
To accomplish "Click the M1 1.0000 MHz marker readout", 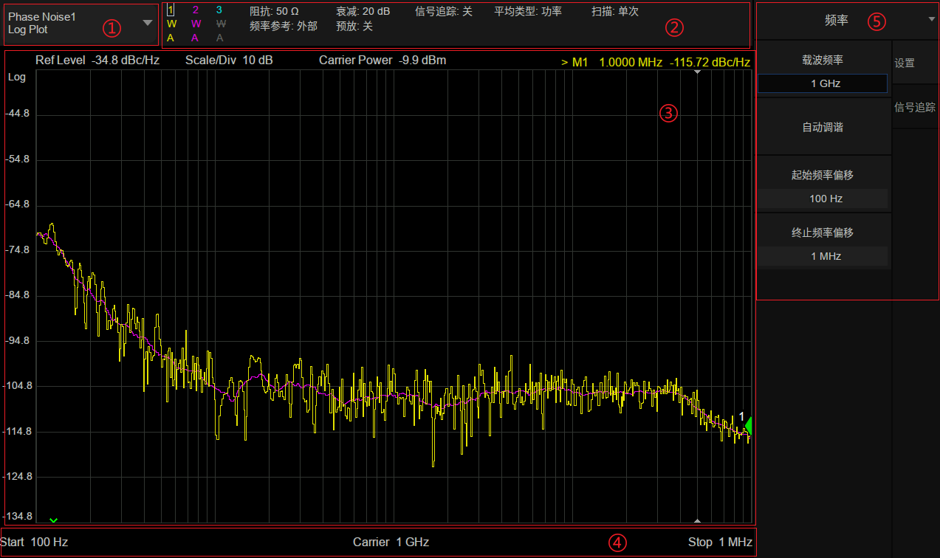I will point(656,63).
